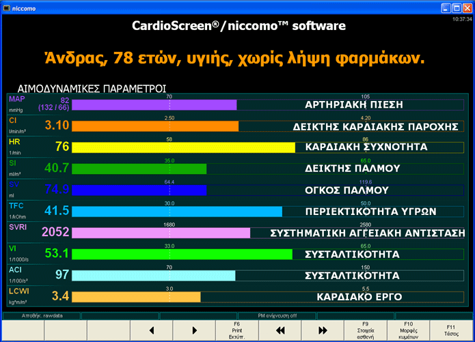Click the HR value 76

pos(62,147)
